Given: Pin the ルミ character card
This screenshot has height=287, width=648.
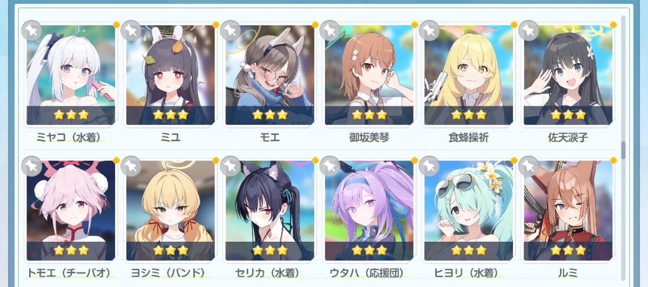Looking at the screenshot, I should tap(529, 166).
